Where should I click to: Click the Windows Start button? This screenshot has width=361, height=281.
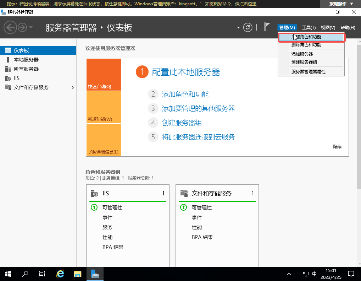pyautogui.click(x=8, y=274)
